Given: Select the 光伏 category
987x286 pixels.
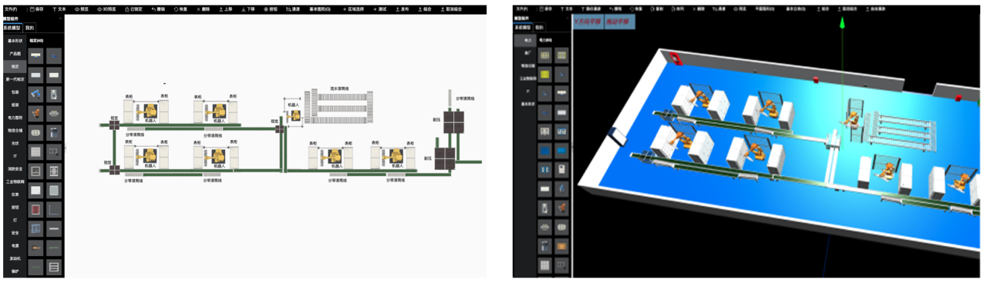Looking at the screenshot, I should pyautogui.click(x=15, y=143).
